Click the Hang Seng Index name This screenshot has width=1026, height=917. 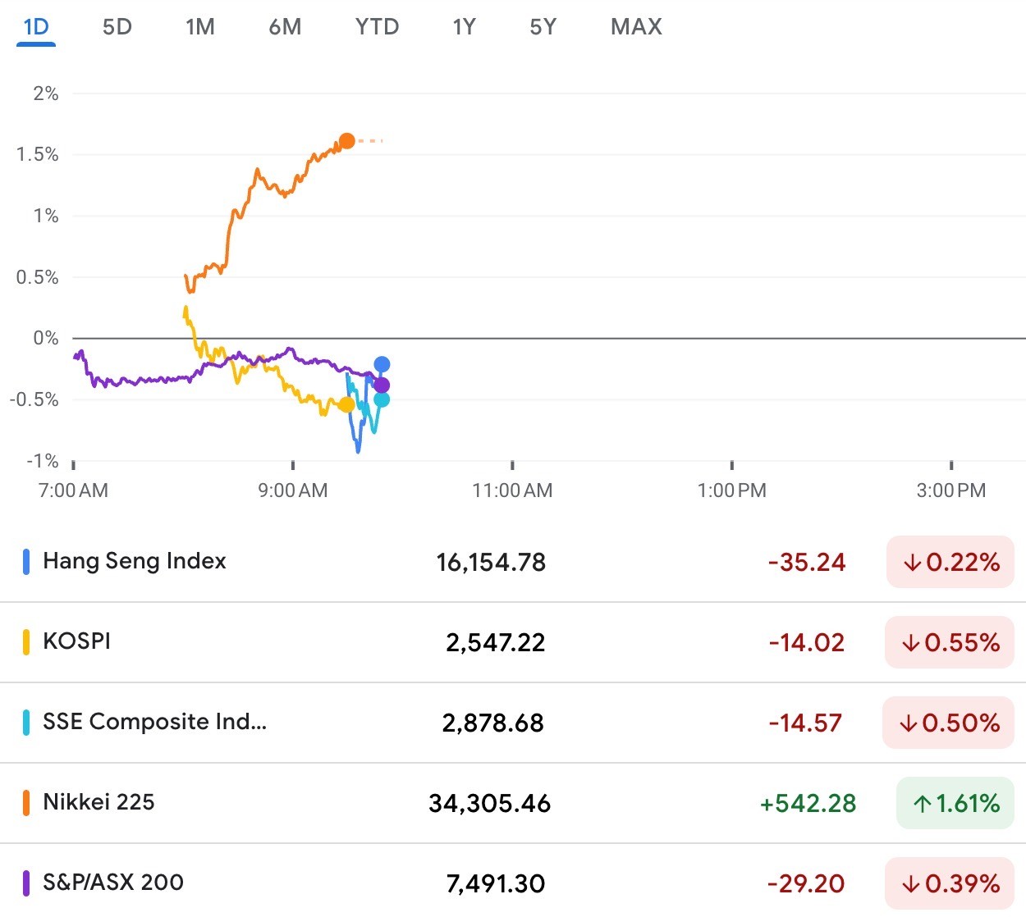click(x=135, y=561)
